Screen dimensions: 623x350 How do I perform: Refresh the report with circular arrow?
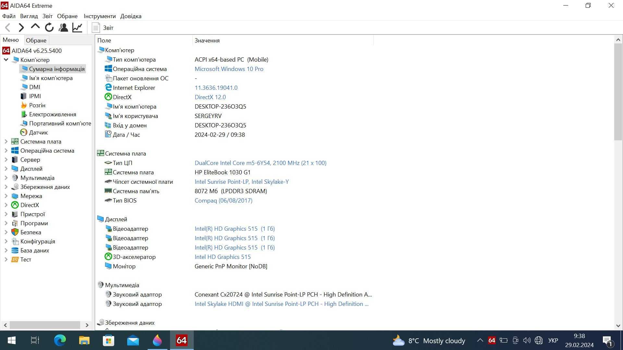(49, 28)
